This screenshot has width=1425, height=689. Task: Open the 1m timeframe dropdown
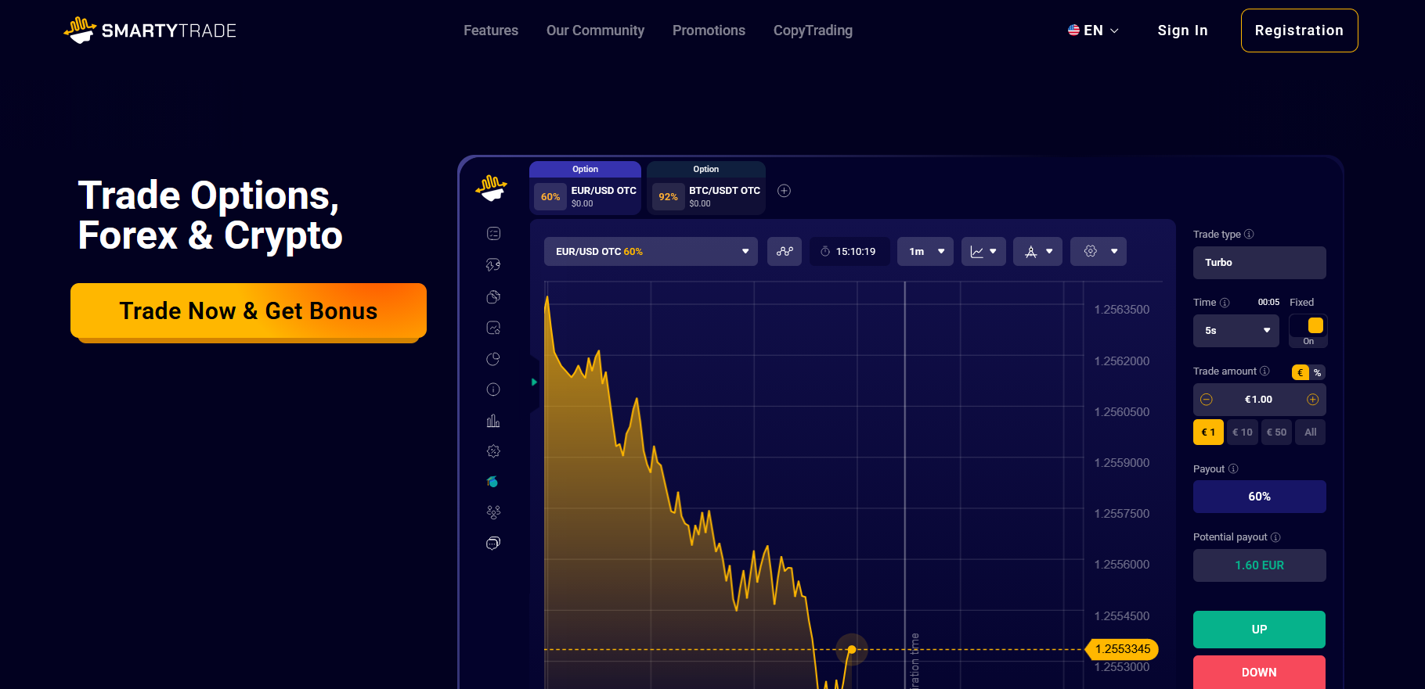[x=925, y=251]
